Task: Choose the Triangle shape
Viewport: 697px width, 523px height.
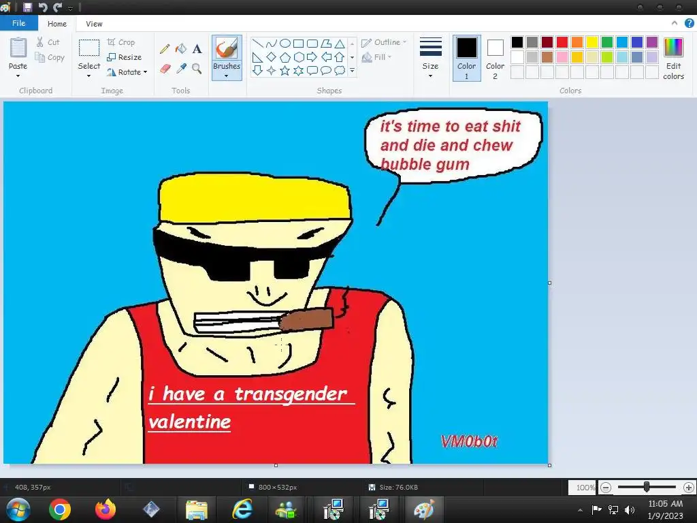Action: click(x=340, y=43)
